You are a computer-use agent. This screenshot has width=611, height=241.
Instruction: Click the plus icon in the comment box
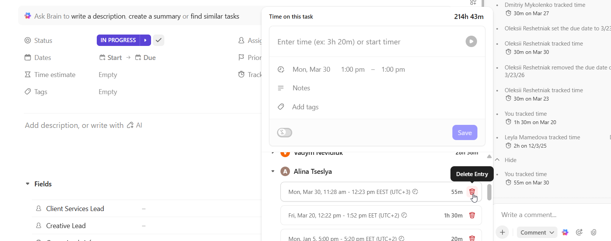(502, 232)
